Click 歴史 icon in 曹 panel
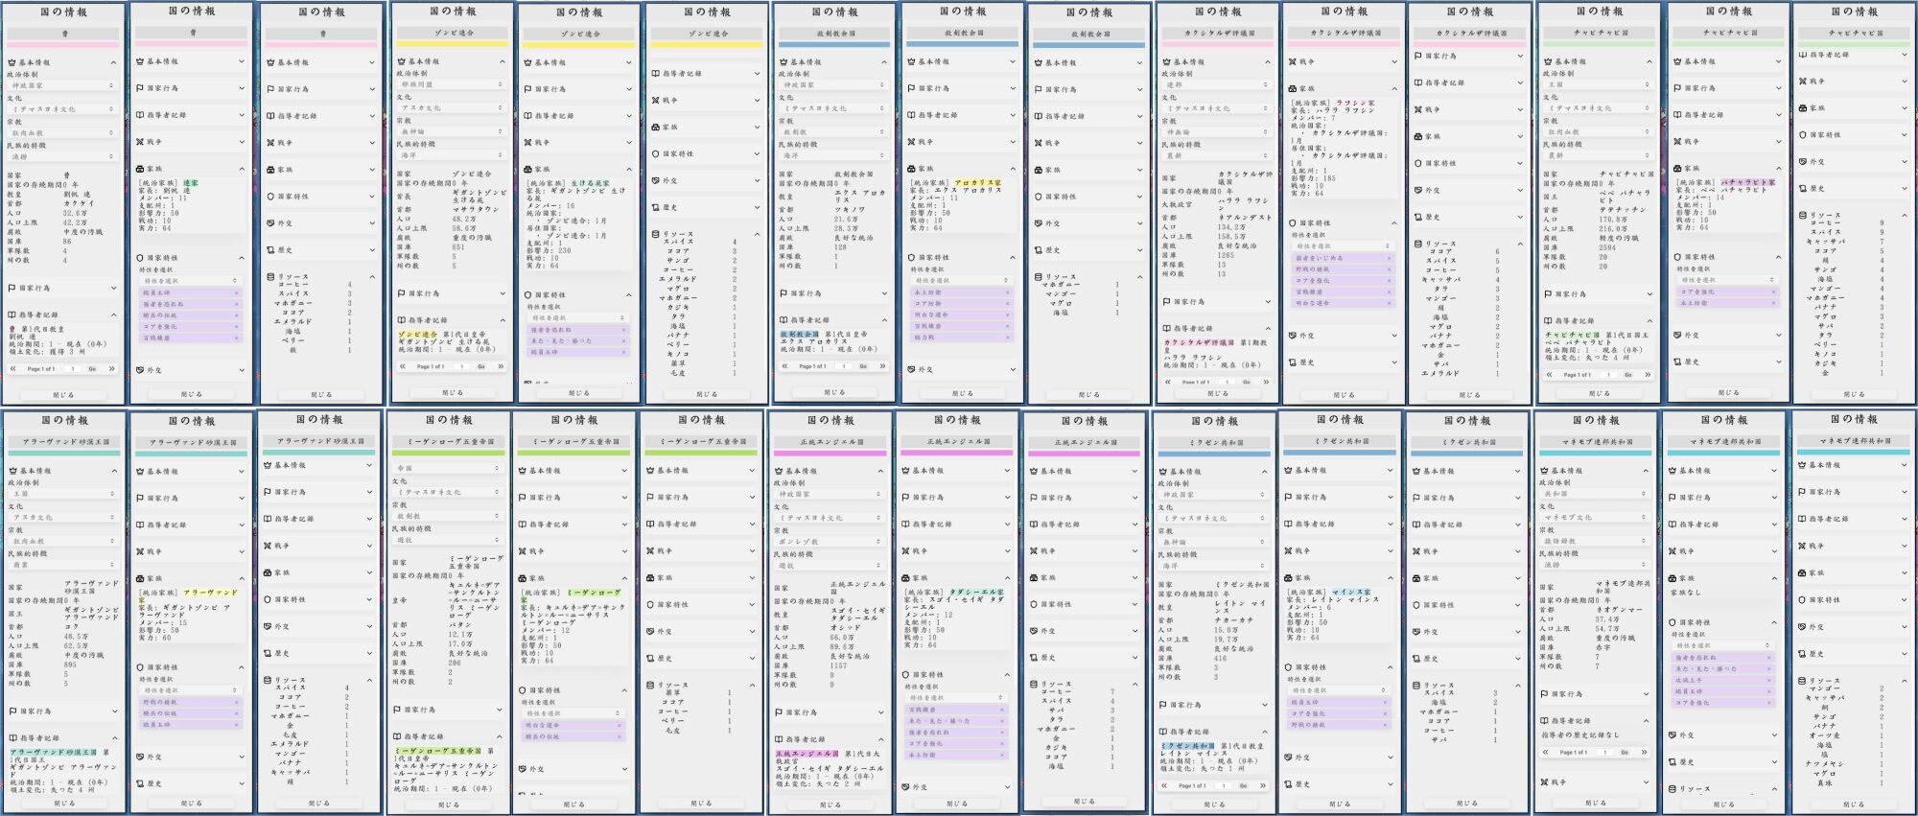 coord(270,250)
